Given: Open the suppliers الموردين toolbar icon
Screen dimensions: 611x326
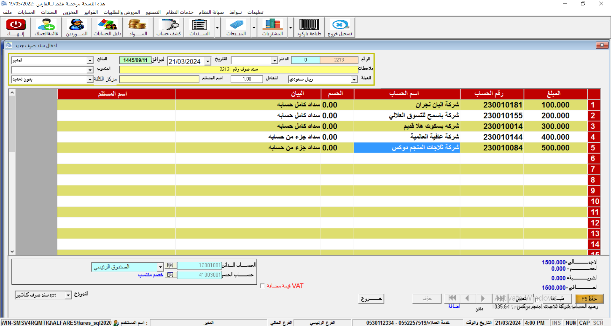Looking at the screenshot, I should (77, 27).
